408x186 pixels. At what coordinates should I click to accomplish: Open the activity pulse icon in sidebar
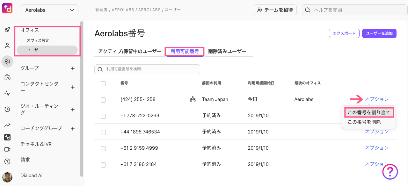click(7, 93)
